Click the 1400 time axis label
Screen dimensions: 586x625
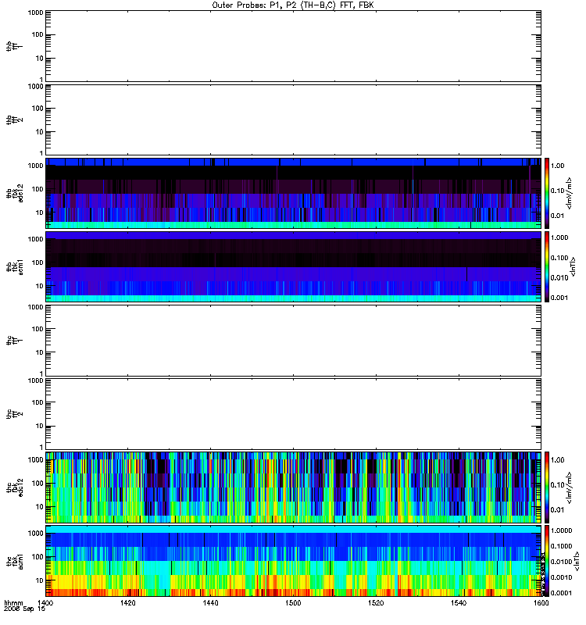45,602
